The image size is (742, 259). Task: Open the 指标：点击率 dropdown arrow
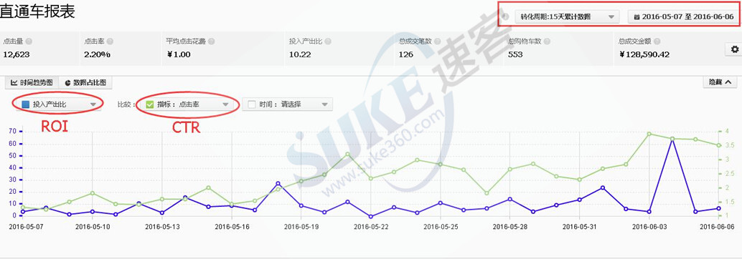pos(225,104)
